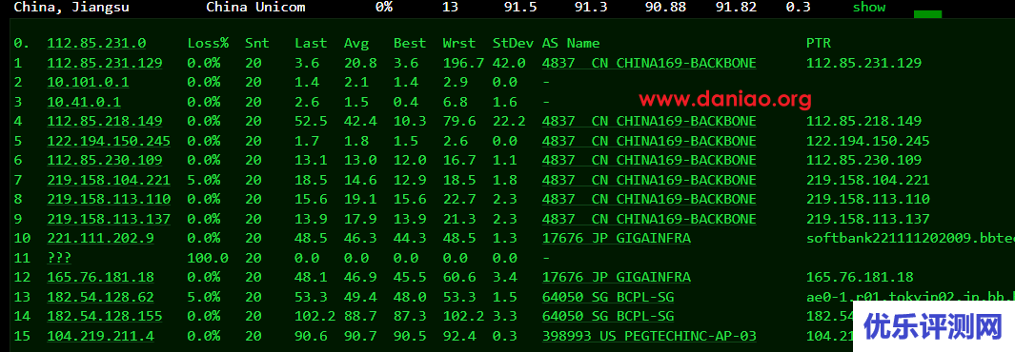Viewport: 1015px width, 352px height.
Task: Select the 'China Unicom' provider text
Action: [x=255, y=8]
